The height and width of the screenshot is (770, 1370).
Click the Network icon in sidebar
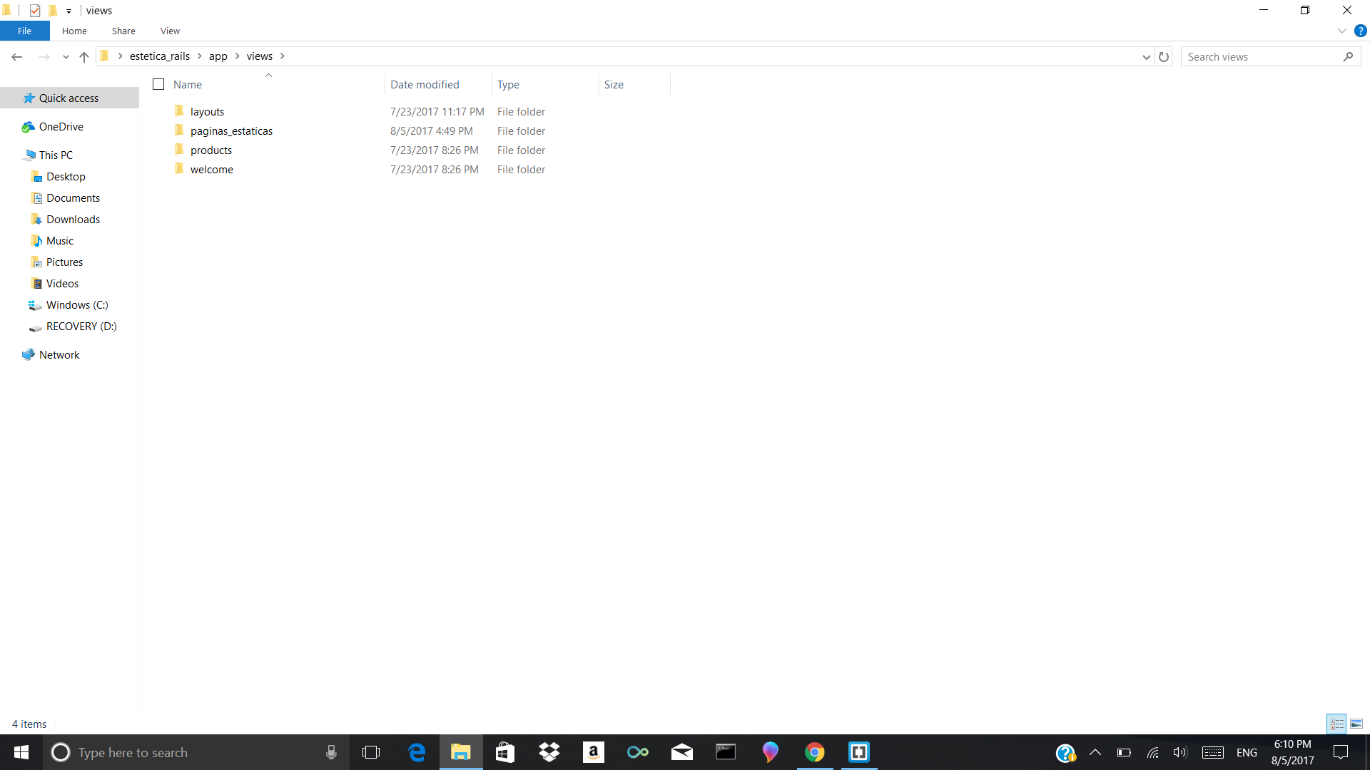click(x=59, y=354)
